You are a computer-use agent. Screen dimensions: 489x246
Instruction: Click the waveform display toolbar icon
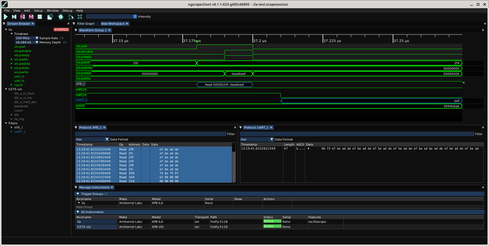(40, 17)
